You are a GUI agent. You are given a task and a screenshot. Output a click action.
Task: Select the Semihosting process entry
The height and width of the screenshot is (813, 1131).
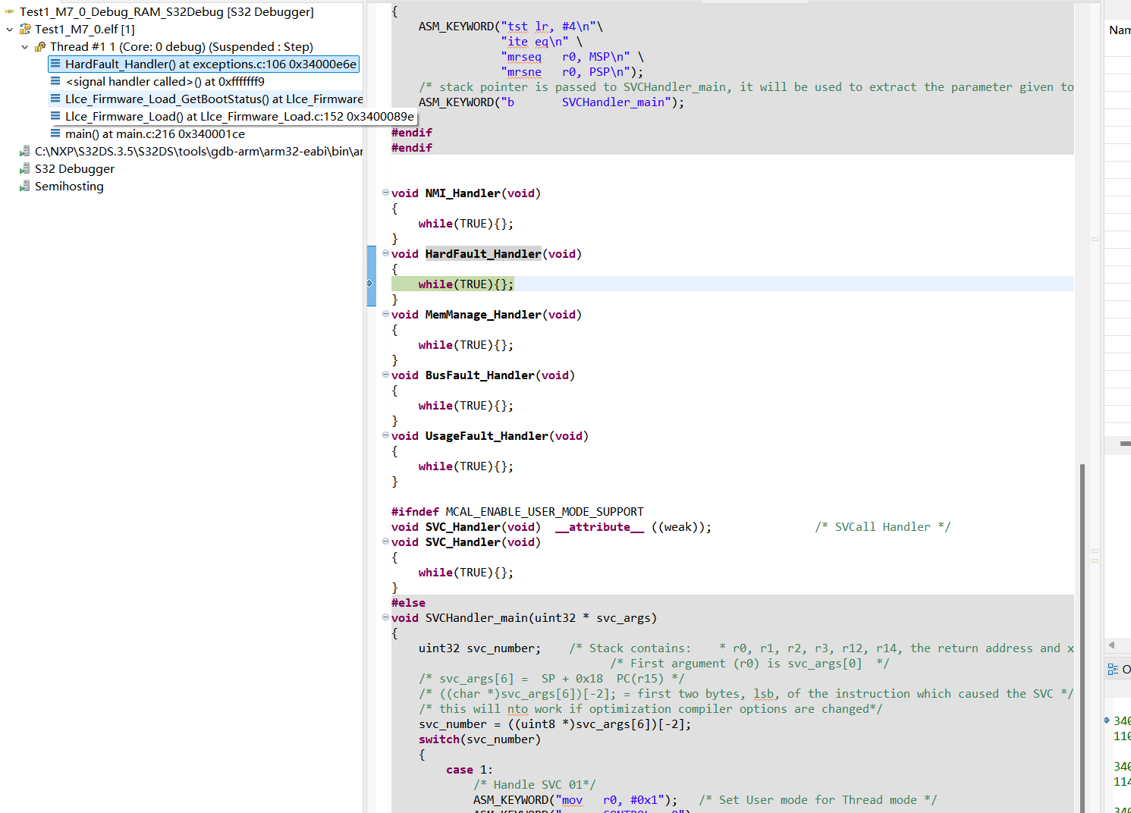pos(69,187)
